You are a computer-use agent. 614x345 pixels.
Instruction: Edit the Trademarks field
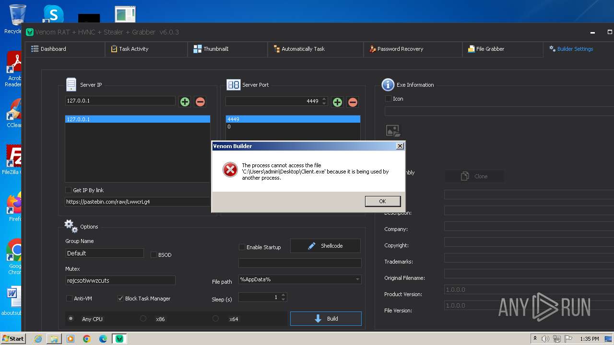point(529,258)
